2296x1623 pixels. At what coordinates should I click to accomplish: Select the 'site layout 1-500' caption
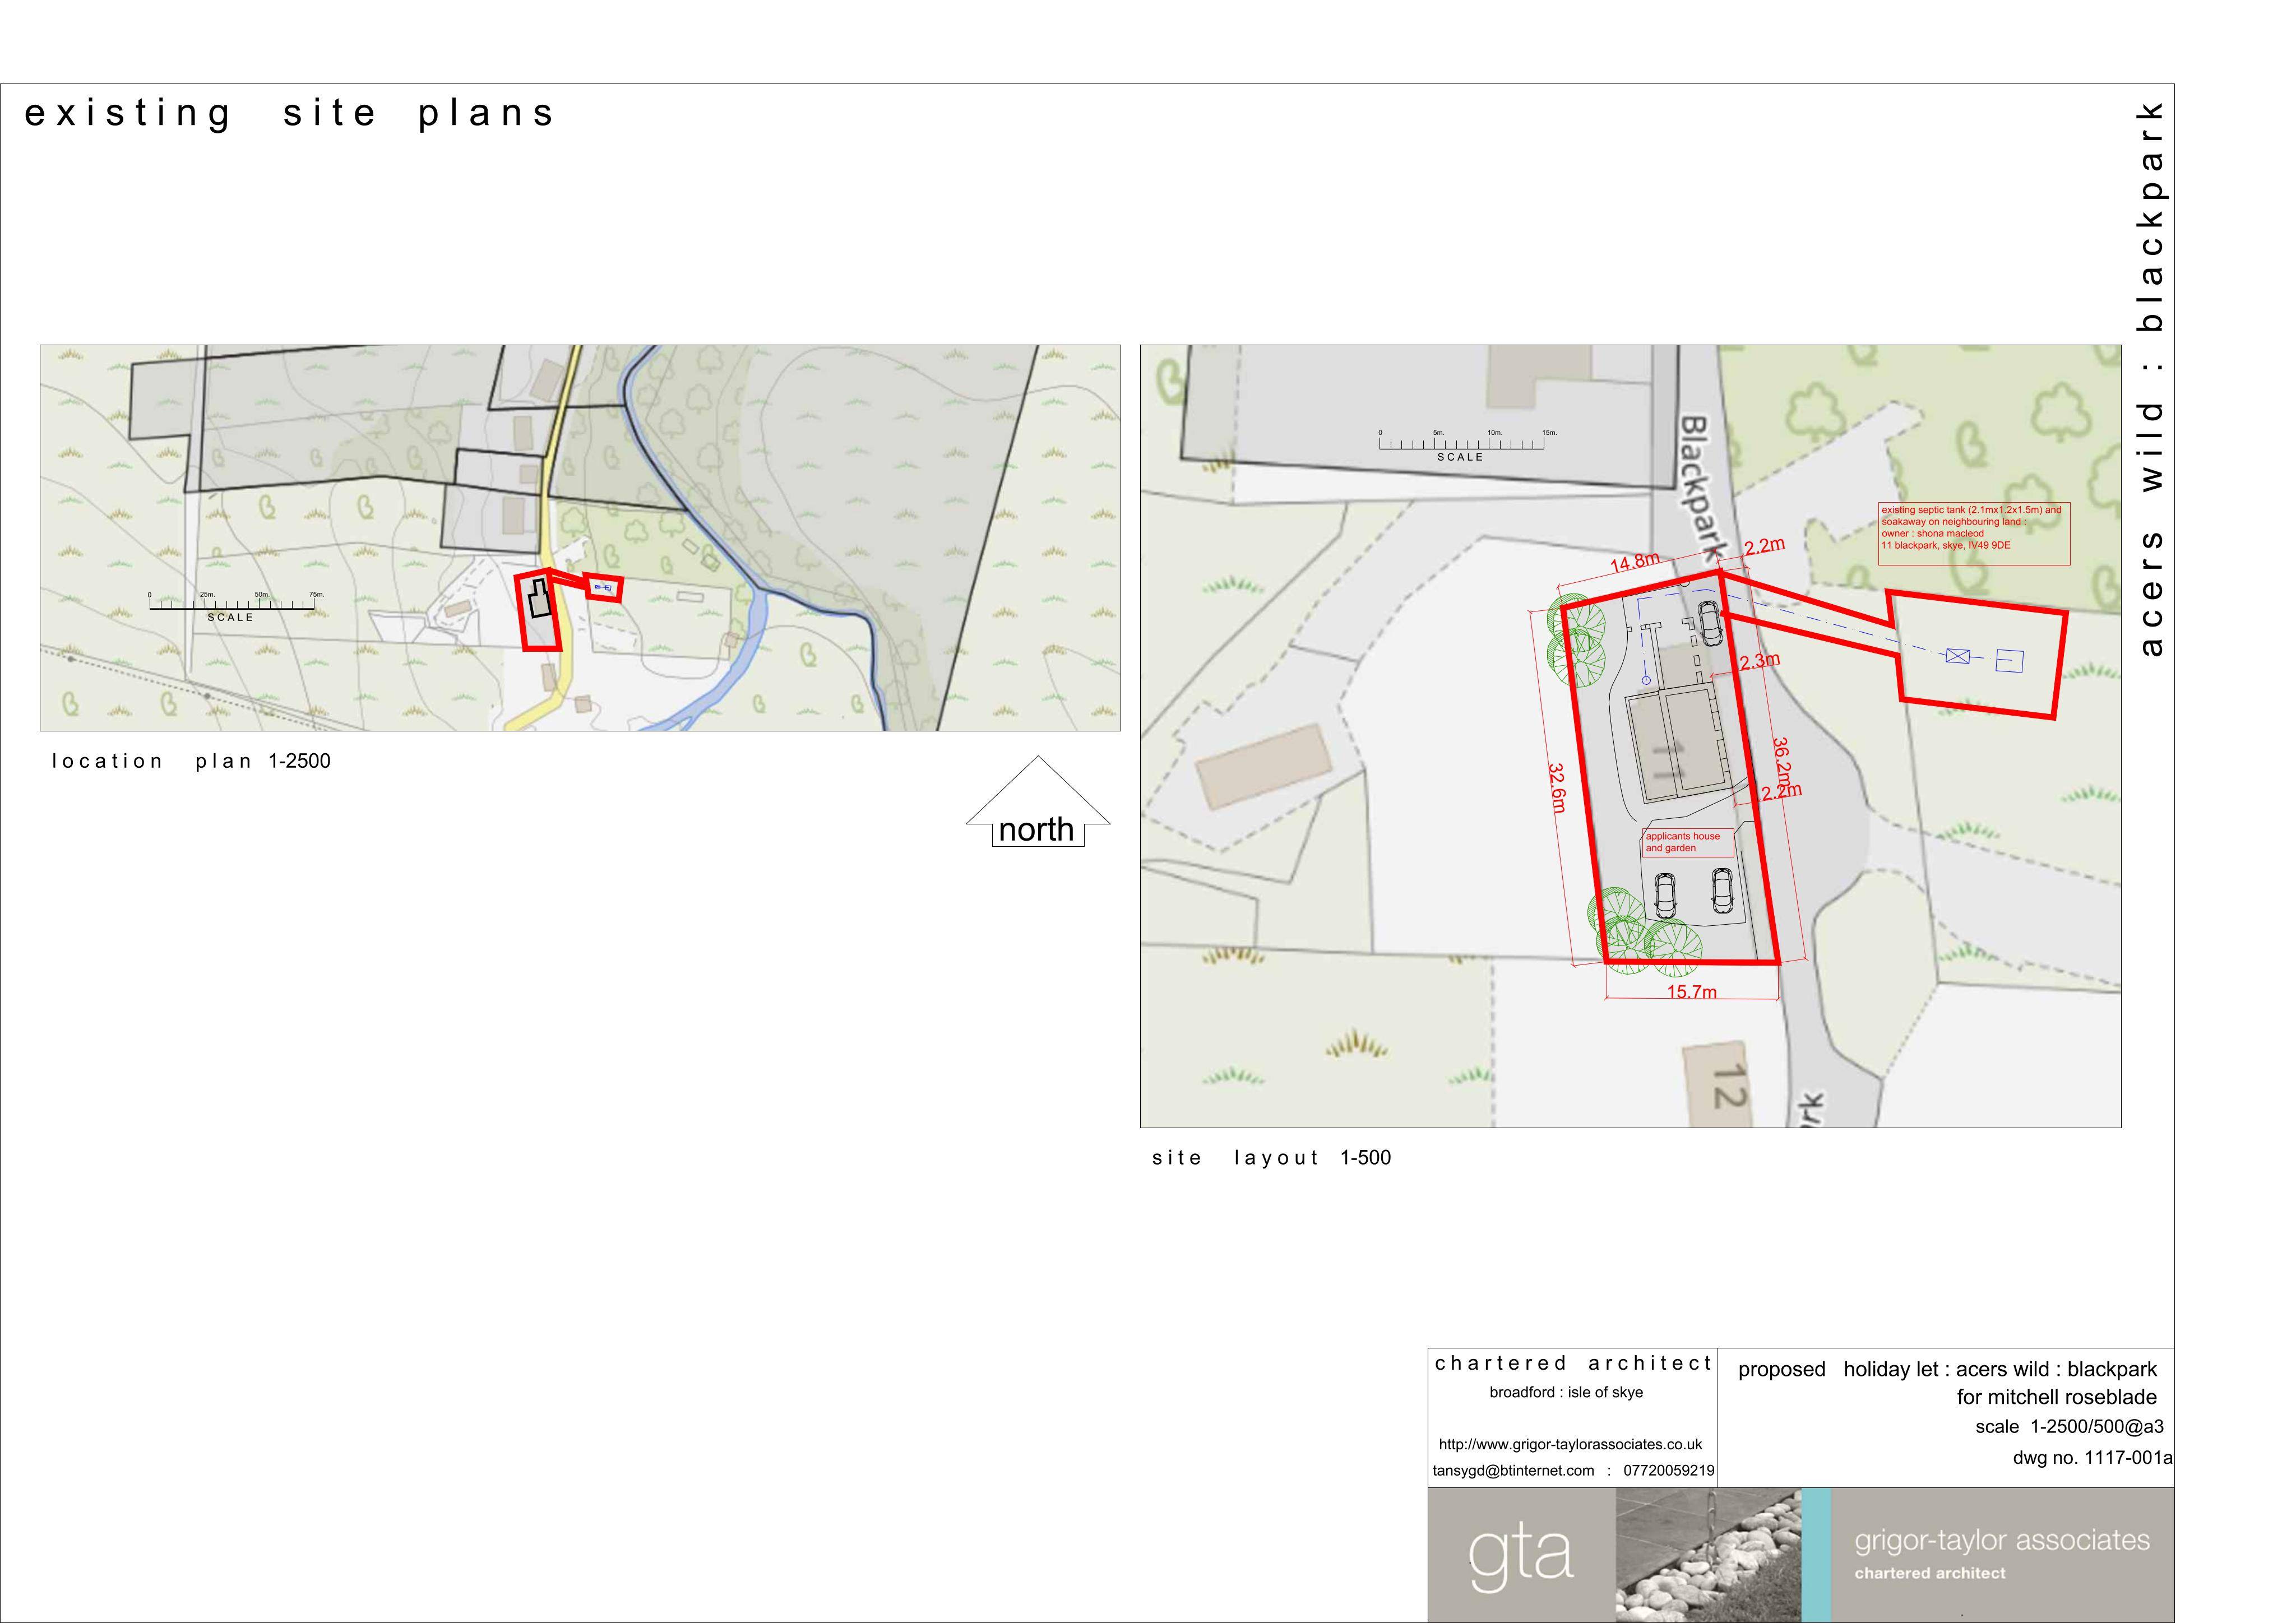pos(1271,1158)
